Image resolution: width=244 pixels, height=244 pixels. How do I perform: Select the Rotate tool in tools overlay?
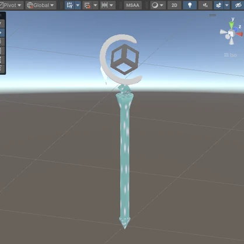tap(1, 41)
